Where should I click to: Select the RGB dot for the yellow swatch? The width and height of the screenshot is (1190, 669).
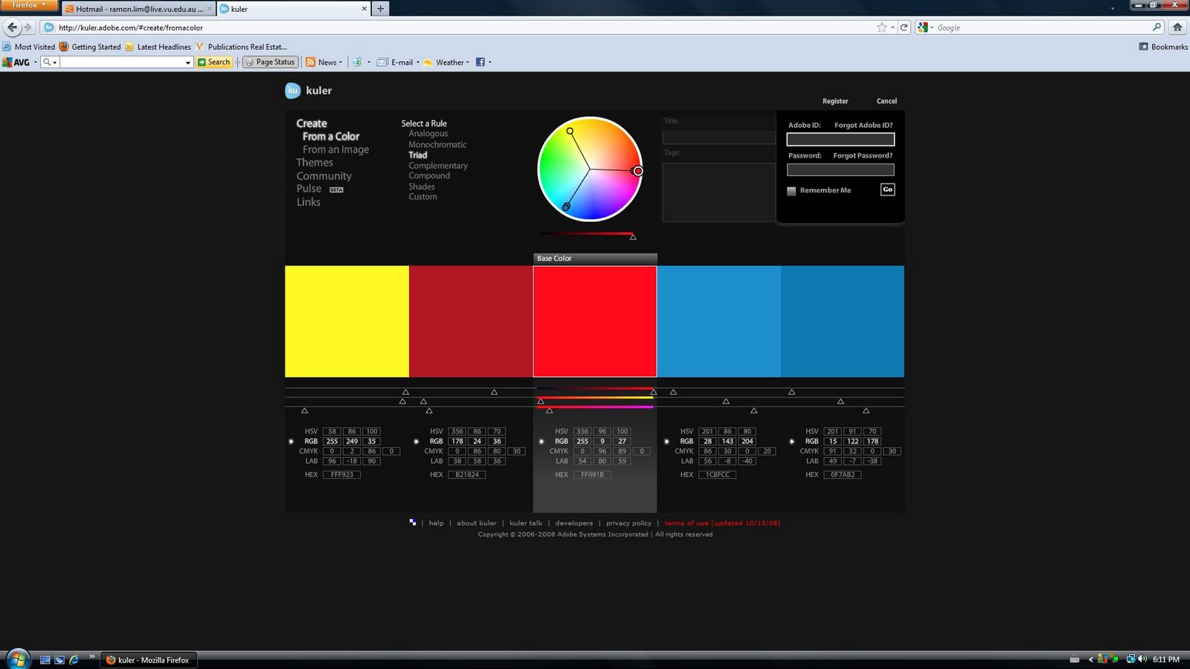(x=292, y=442)
